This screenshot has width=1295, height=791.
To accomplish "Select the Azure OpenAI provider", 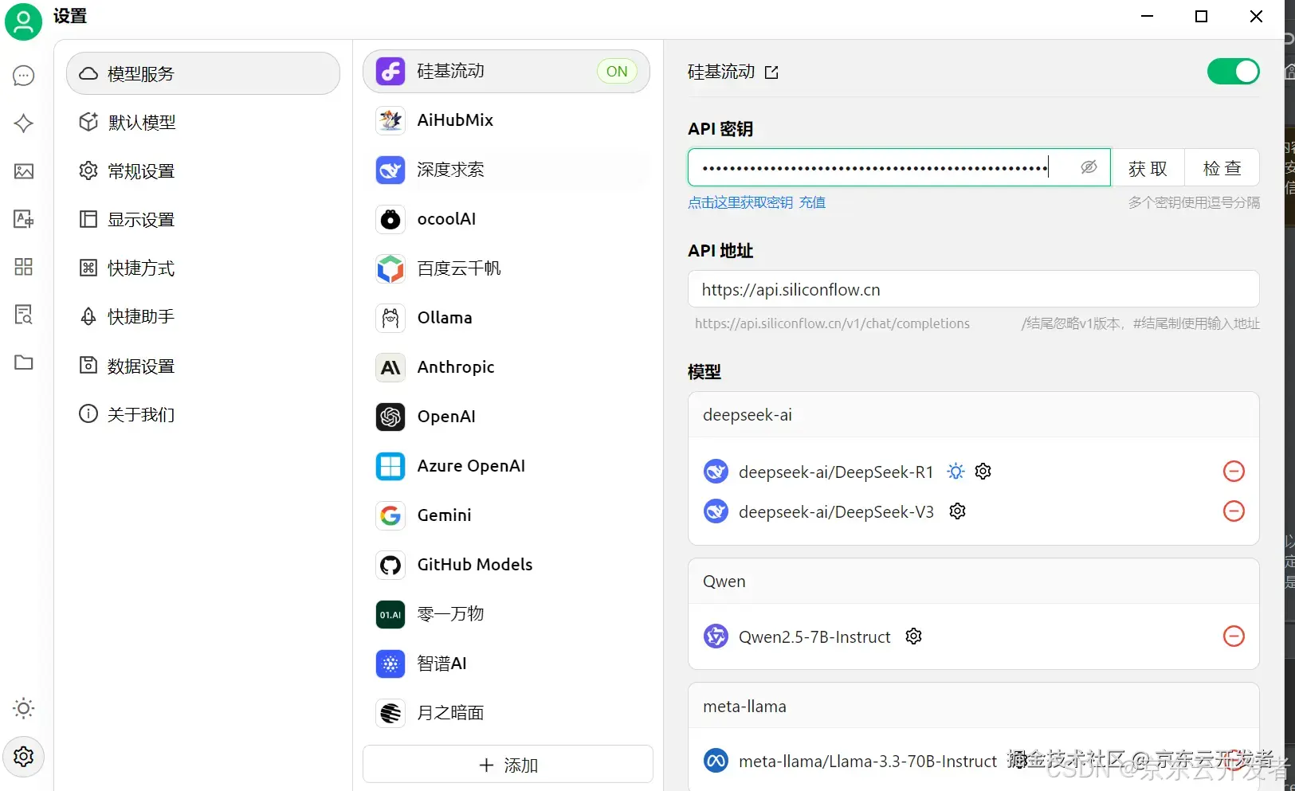I will pos(507,466).
